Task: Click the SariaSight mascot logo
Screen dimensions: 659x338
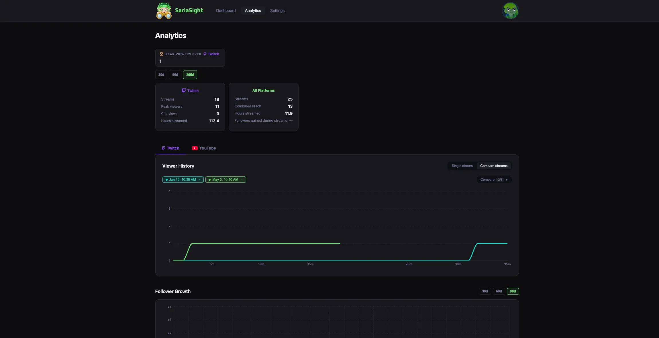Action: [164, 11]
